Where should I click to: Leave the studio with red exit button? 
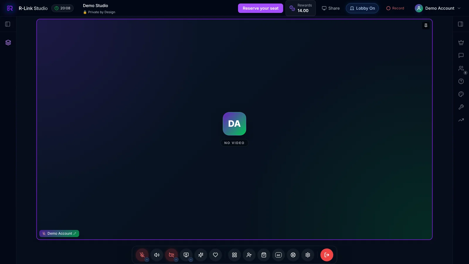click(327, 255)
